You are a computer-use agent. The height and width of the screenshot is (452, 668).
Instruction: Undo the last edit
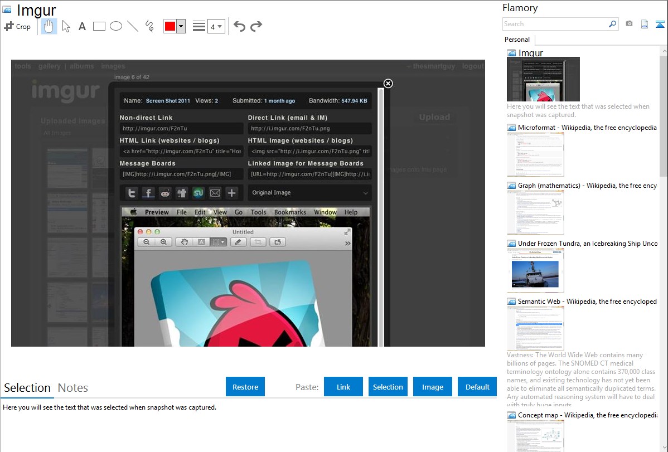click(239, 26)
